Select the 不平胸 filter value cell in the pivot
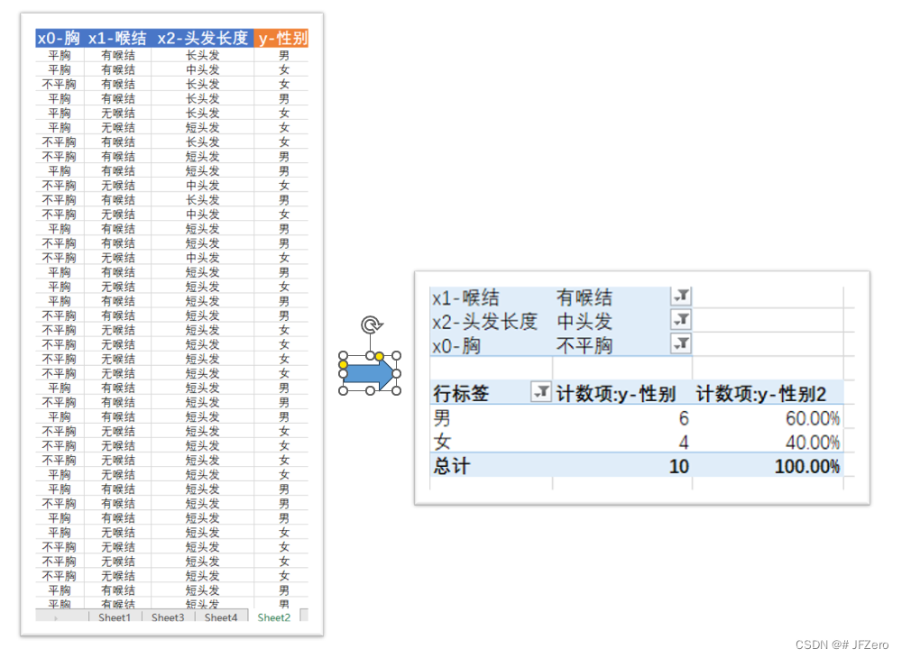 [x=584, y=346]
